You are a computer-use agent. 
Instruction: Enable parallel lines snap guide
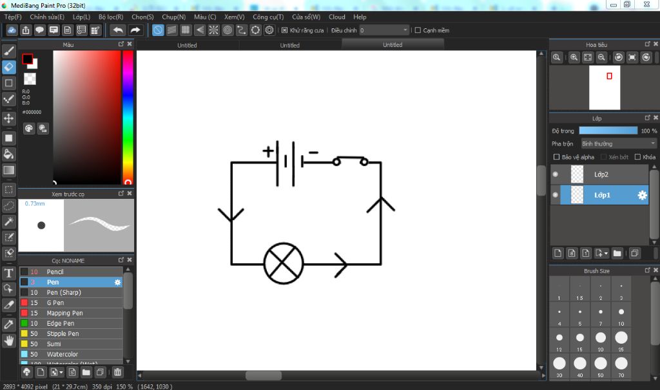(x=171, y=30)
